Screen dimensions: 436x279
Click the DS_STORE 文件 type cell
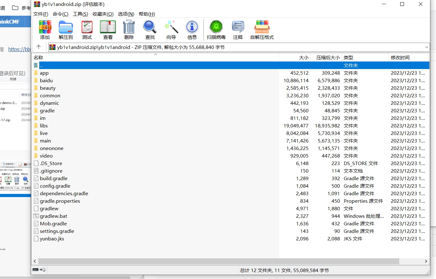point(361,163)
